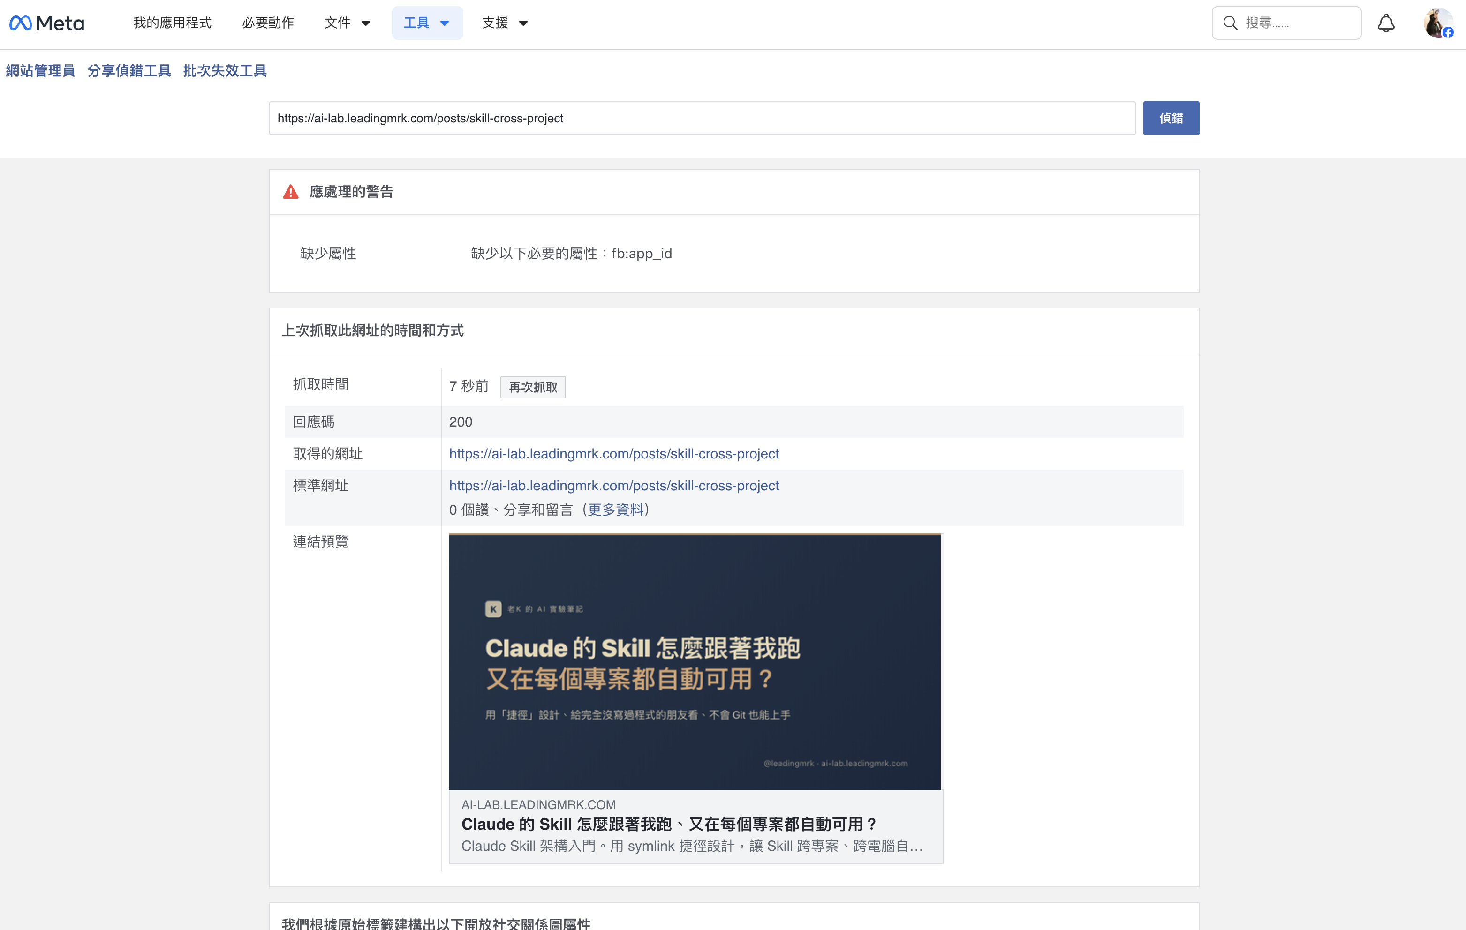
Task: Open 必要動作 in top navigation
Action: 268,23
